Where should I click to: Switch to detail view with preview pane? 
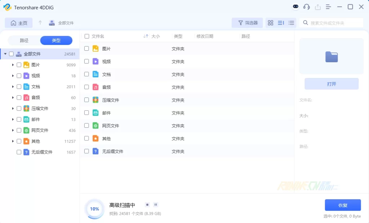coord(281,23)
